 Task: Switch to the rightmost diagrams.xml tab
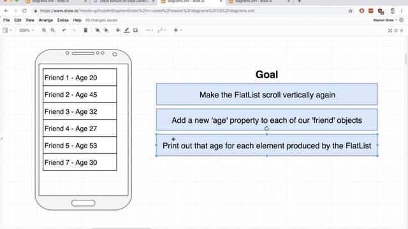(259, 1)
